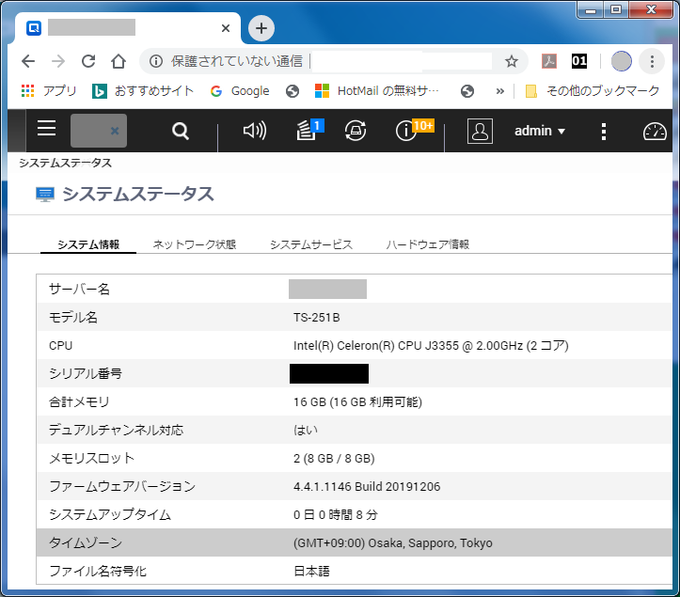Reload the page
Screen dimensions: 680x597
(88, 61)
